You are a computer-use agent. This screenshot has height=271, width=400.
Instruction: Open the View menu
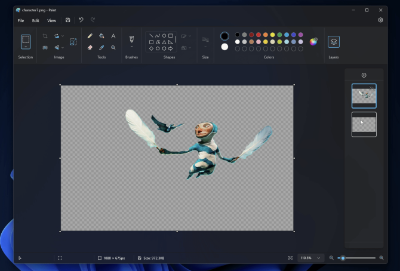51,21
